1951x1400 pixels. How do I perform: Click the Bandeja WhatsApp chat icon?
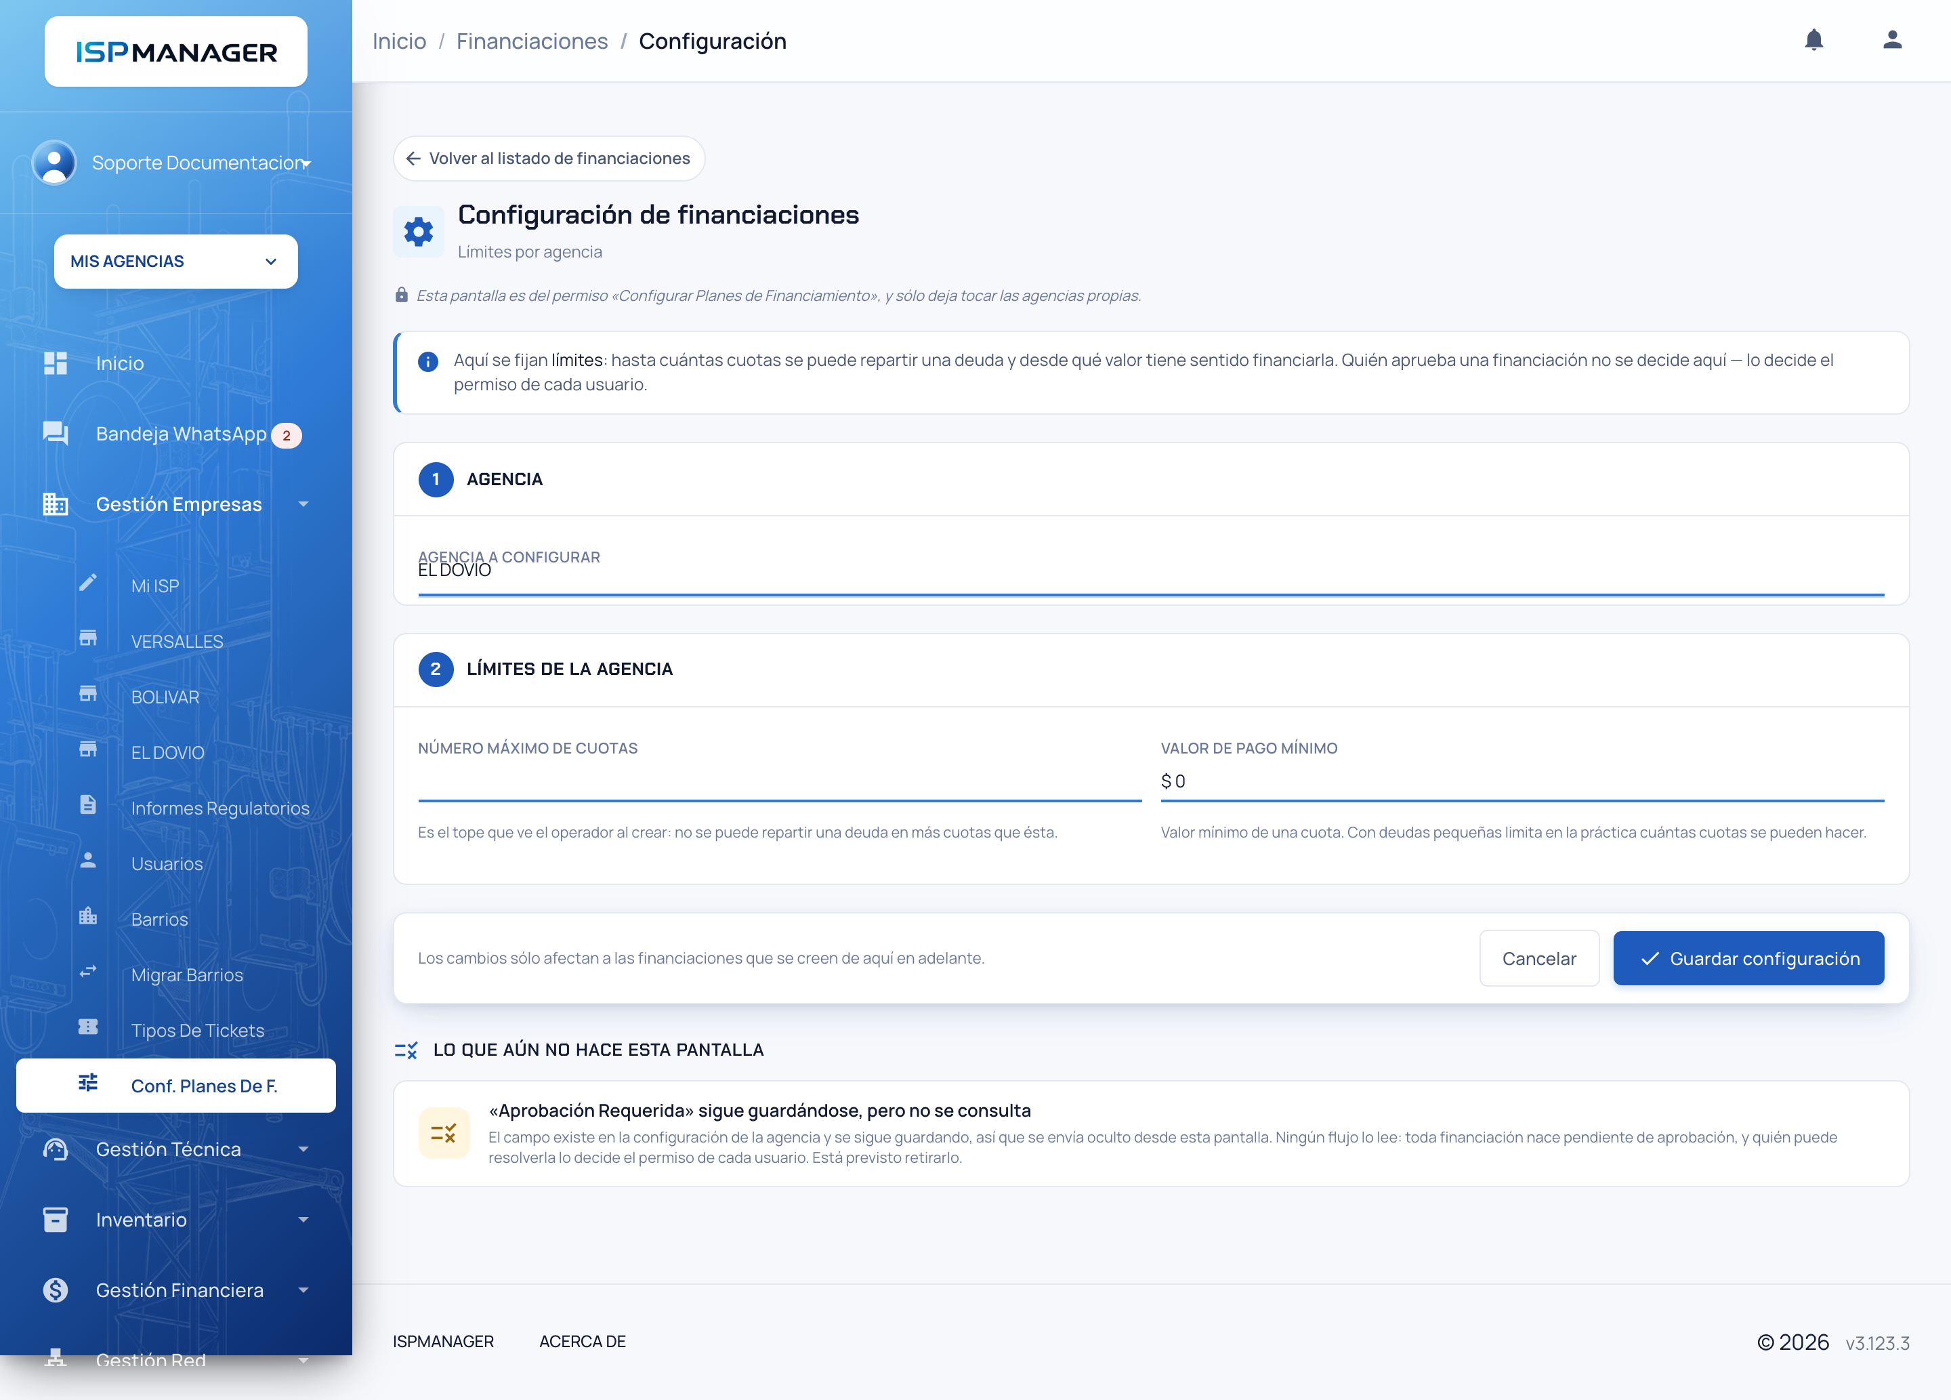56,433
